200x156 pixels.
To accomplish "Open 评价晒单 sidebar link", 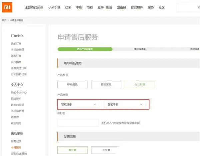I will click(16, 62).
